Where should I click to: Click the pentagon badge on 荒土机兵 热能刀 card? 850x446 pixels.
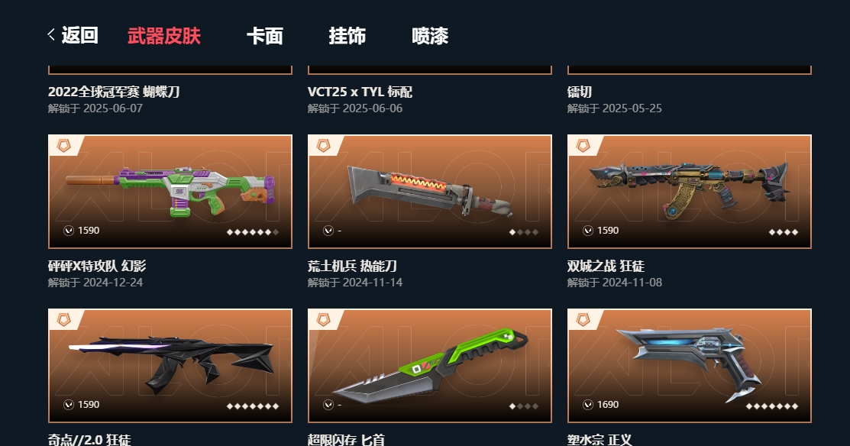coord(324,146)
